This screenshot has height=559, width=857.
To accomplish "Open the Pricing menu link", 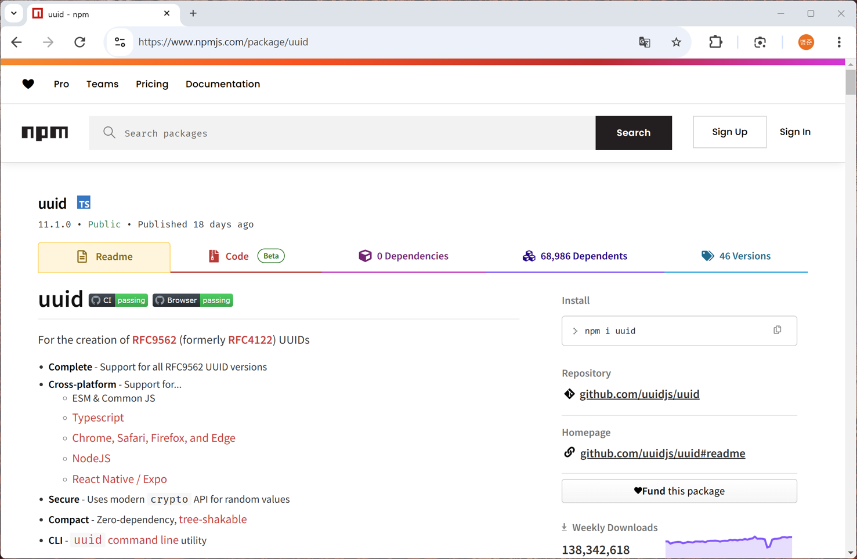I will pyautogui.click(x=152, y=84).
